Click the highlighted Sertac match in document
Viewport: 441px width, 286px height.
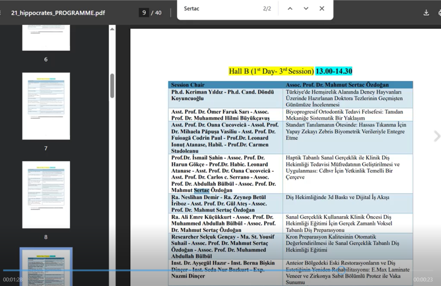(202, 190)
